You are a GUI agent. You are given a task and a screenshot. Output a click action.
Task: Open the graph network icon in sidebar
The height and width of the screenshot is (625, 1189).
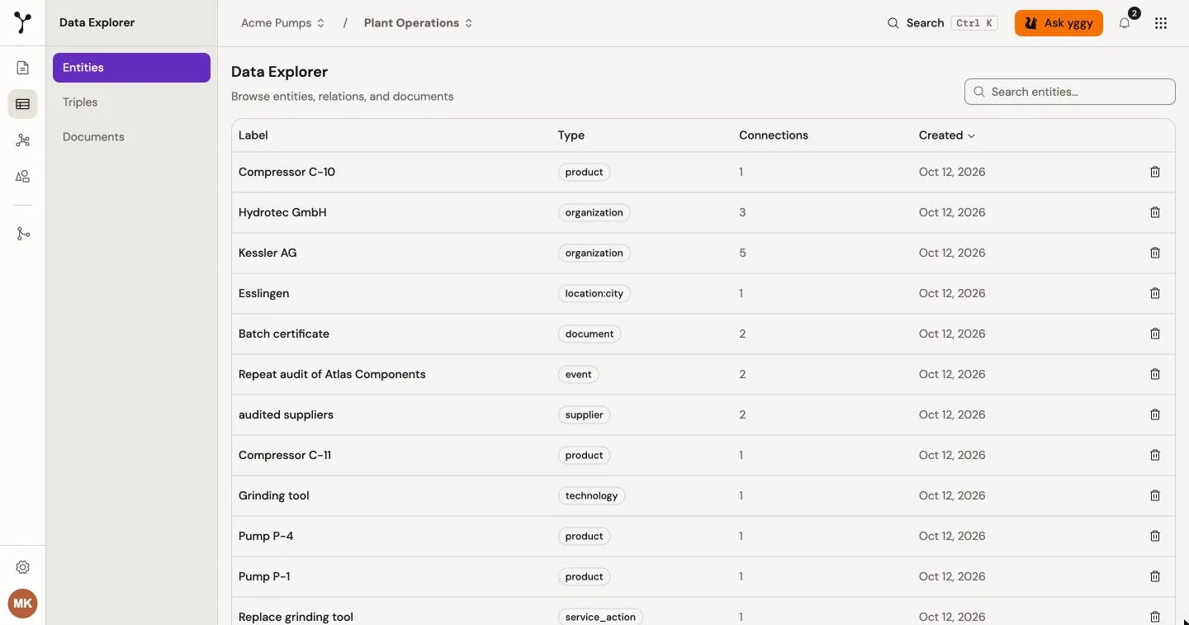click(23, 140)
